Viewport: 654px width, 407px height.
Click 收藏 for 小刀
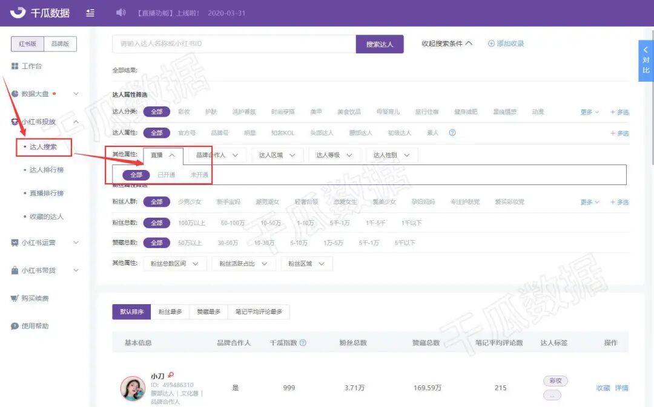coord(603,388)
